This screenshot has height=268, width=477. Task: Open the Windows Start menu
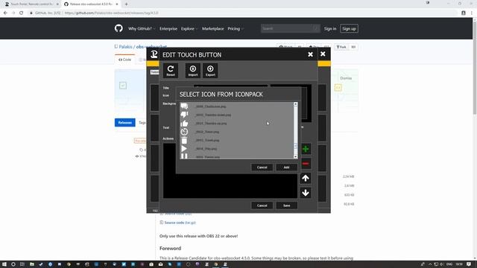4,264
